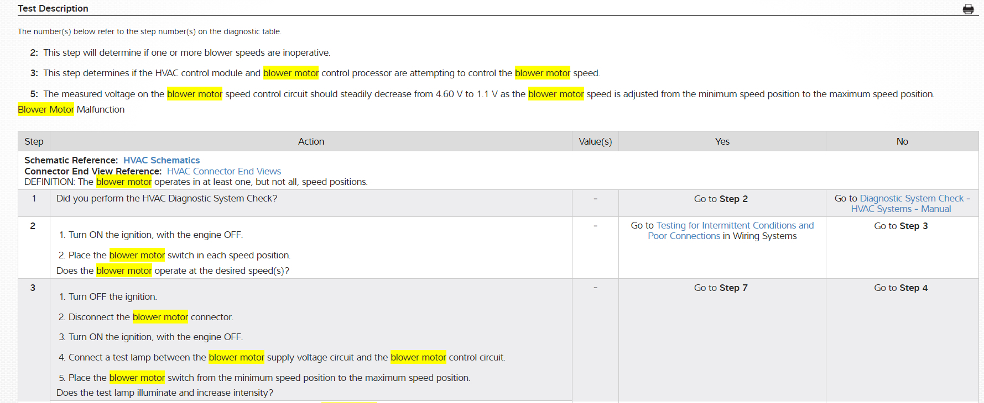Click row number 1 in Step column
The height and width of the screenshot is (403, 984).
pos(34,198)
